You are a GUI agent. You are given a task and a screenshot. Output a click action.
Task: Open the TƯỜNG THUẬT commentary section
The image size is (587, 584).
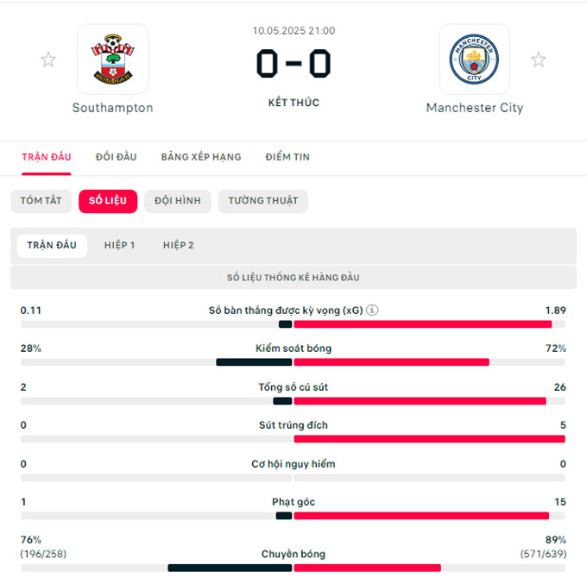tap(262, 201)
